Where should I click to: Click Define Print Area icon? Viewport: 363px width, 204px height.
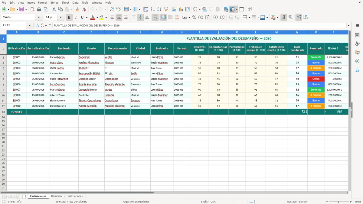click(226, 9)
